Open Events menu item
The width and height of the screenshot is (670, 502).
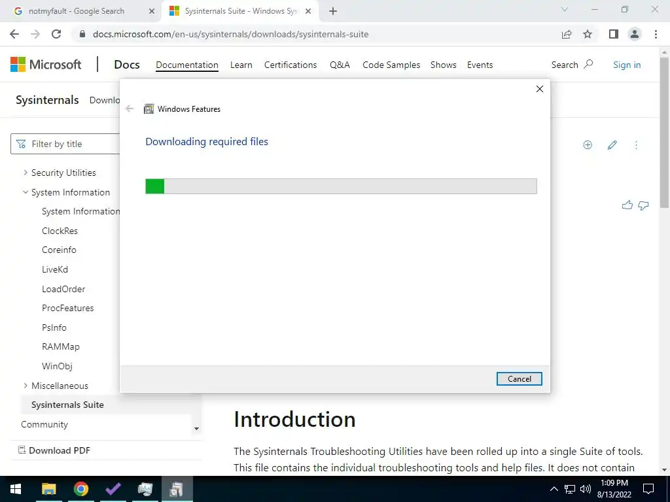click(x=480, y=65)
